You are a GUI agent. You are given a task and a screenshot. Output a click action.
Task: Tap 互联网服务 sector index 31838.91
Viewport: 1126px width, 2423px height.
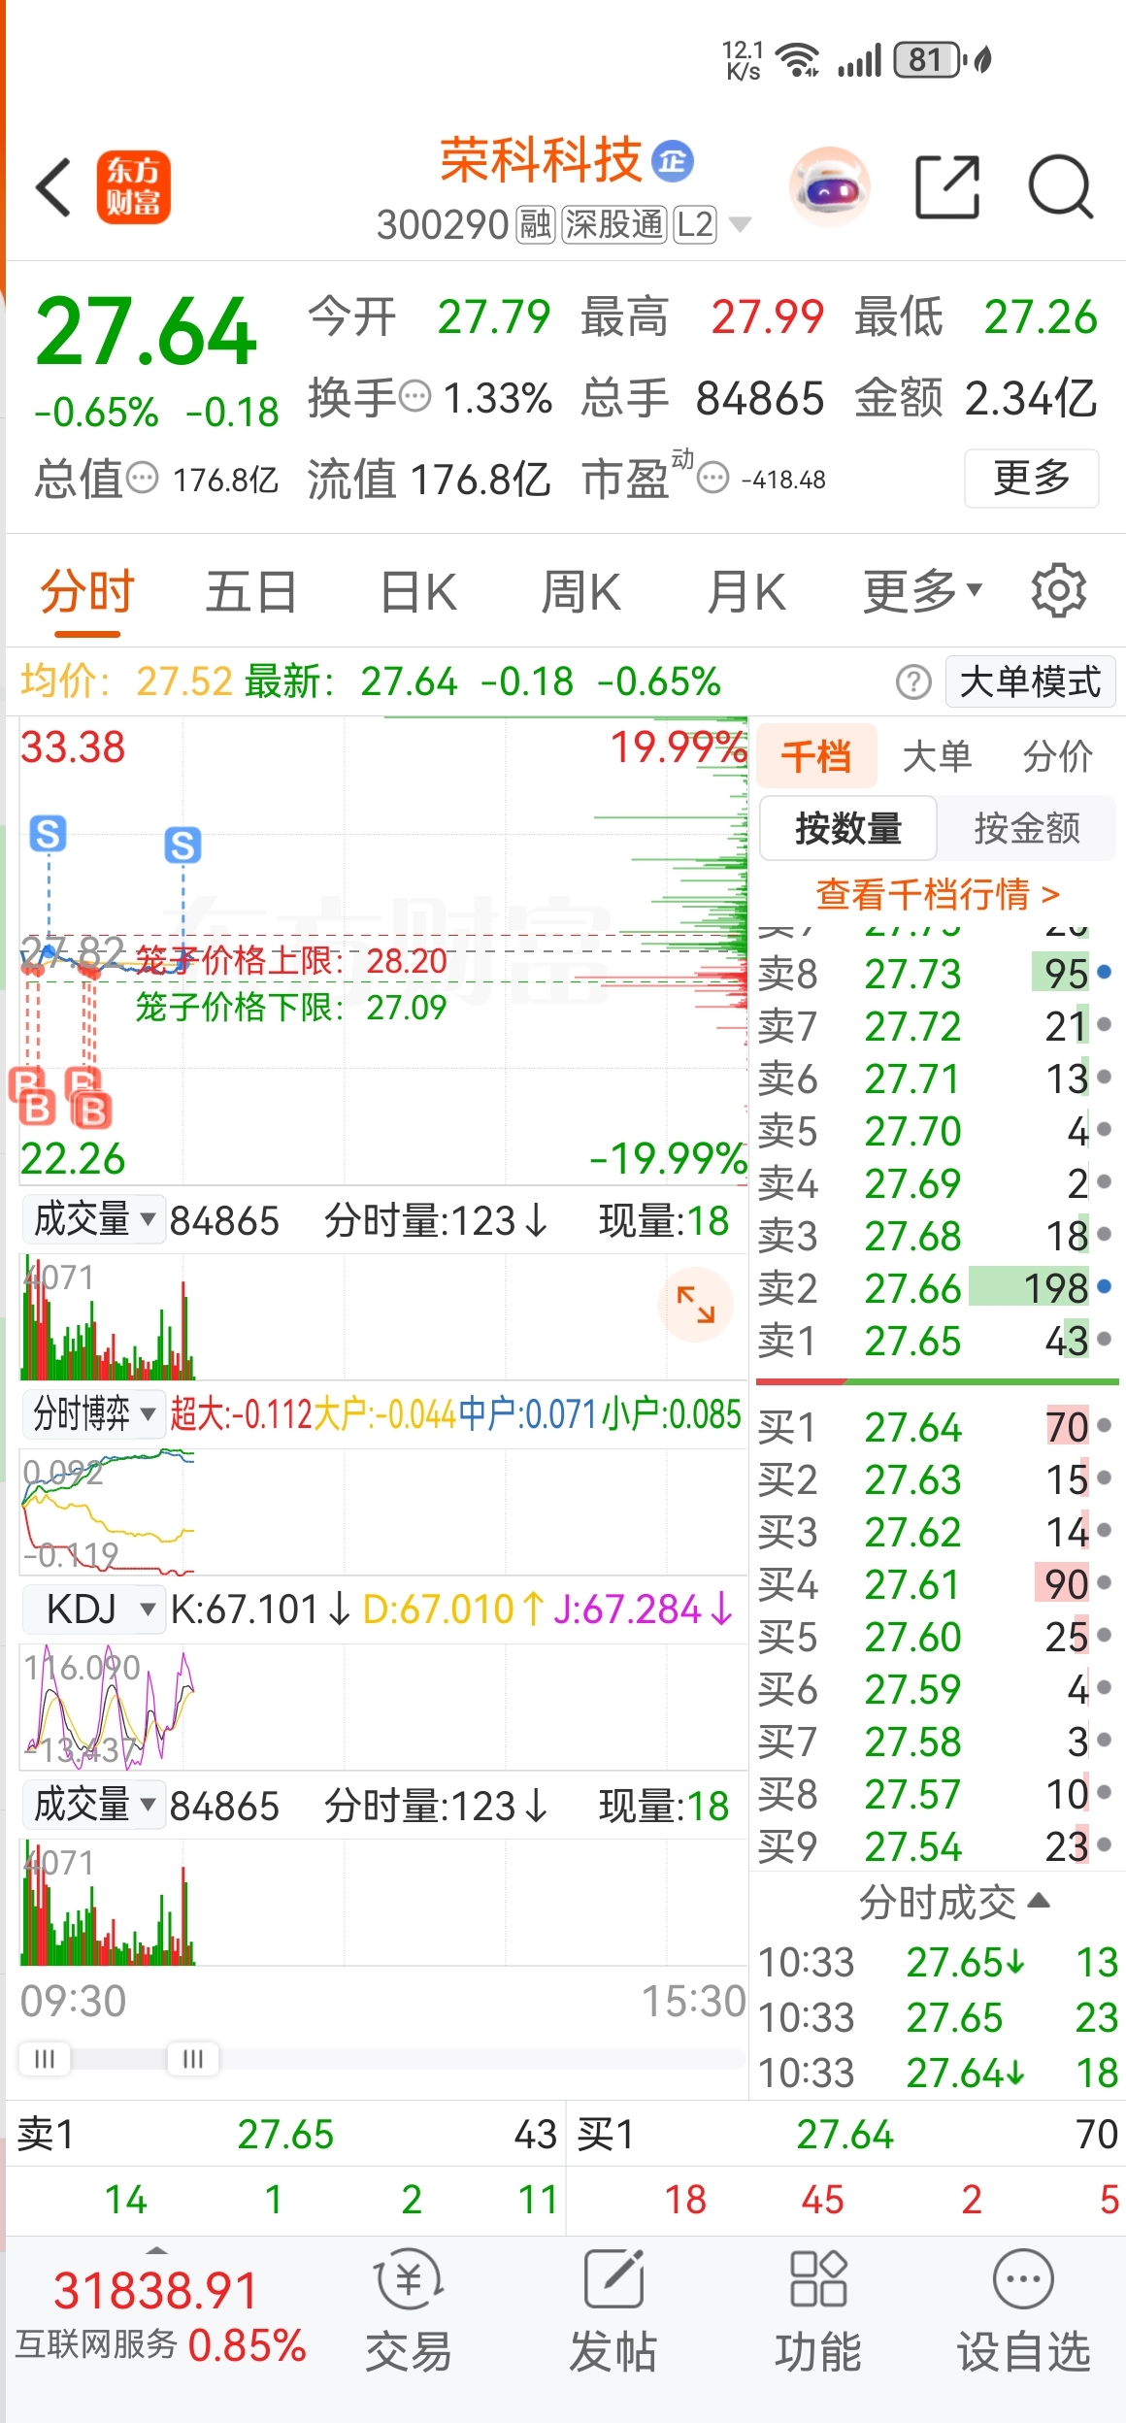click(x=160, y=2314)
